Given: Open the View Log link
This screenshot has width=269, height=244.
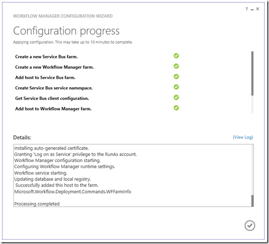Looking at the screenshot, I should (x=243, y=137).
